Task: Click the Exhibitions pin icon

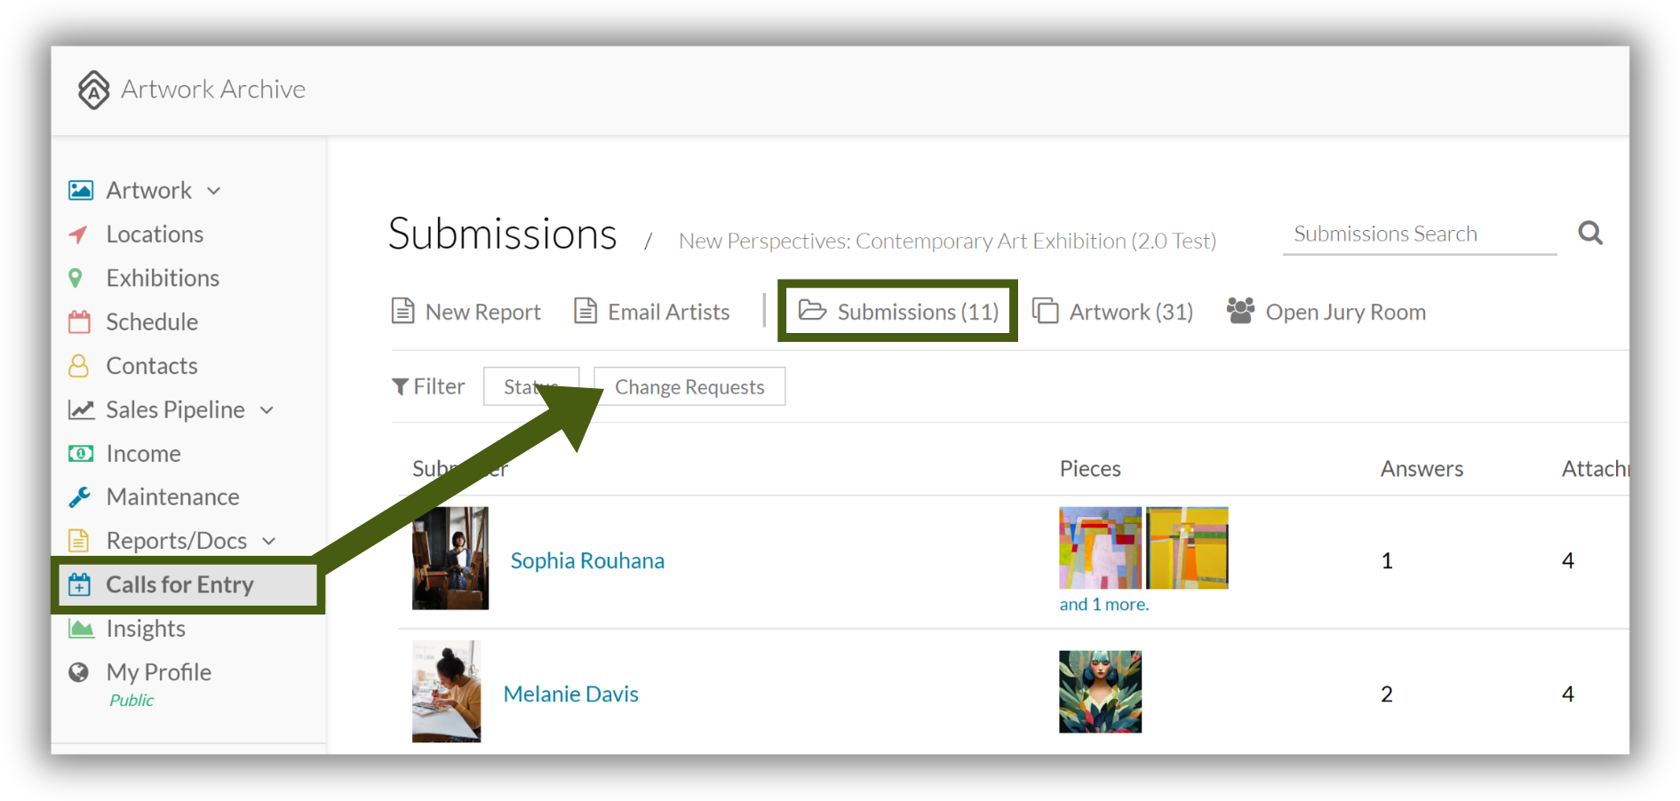Action: click(x=76, y=278)
